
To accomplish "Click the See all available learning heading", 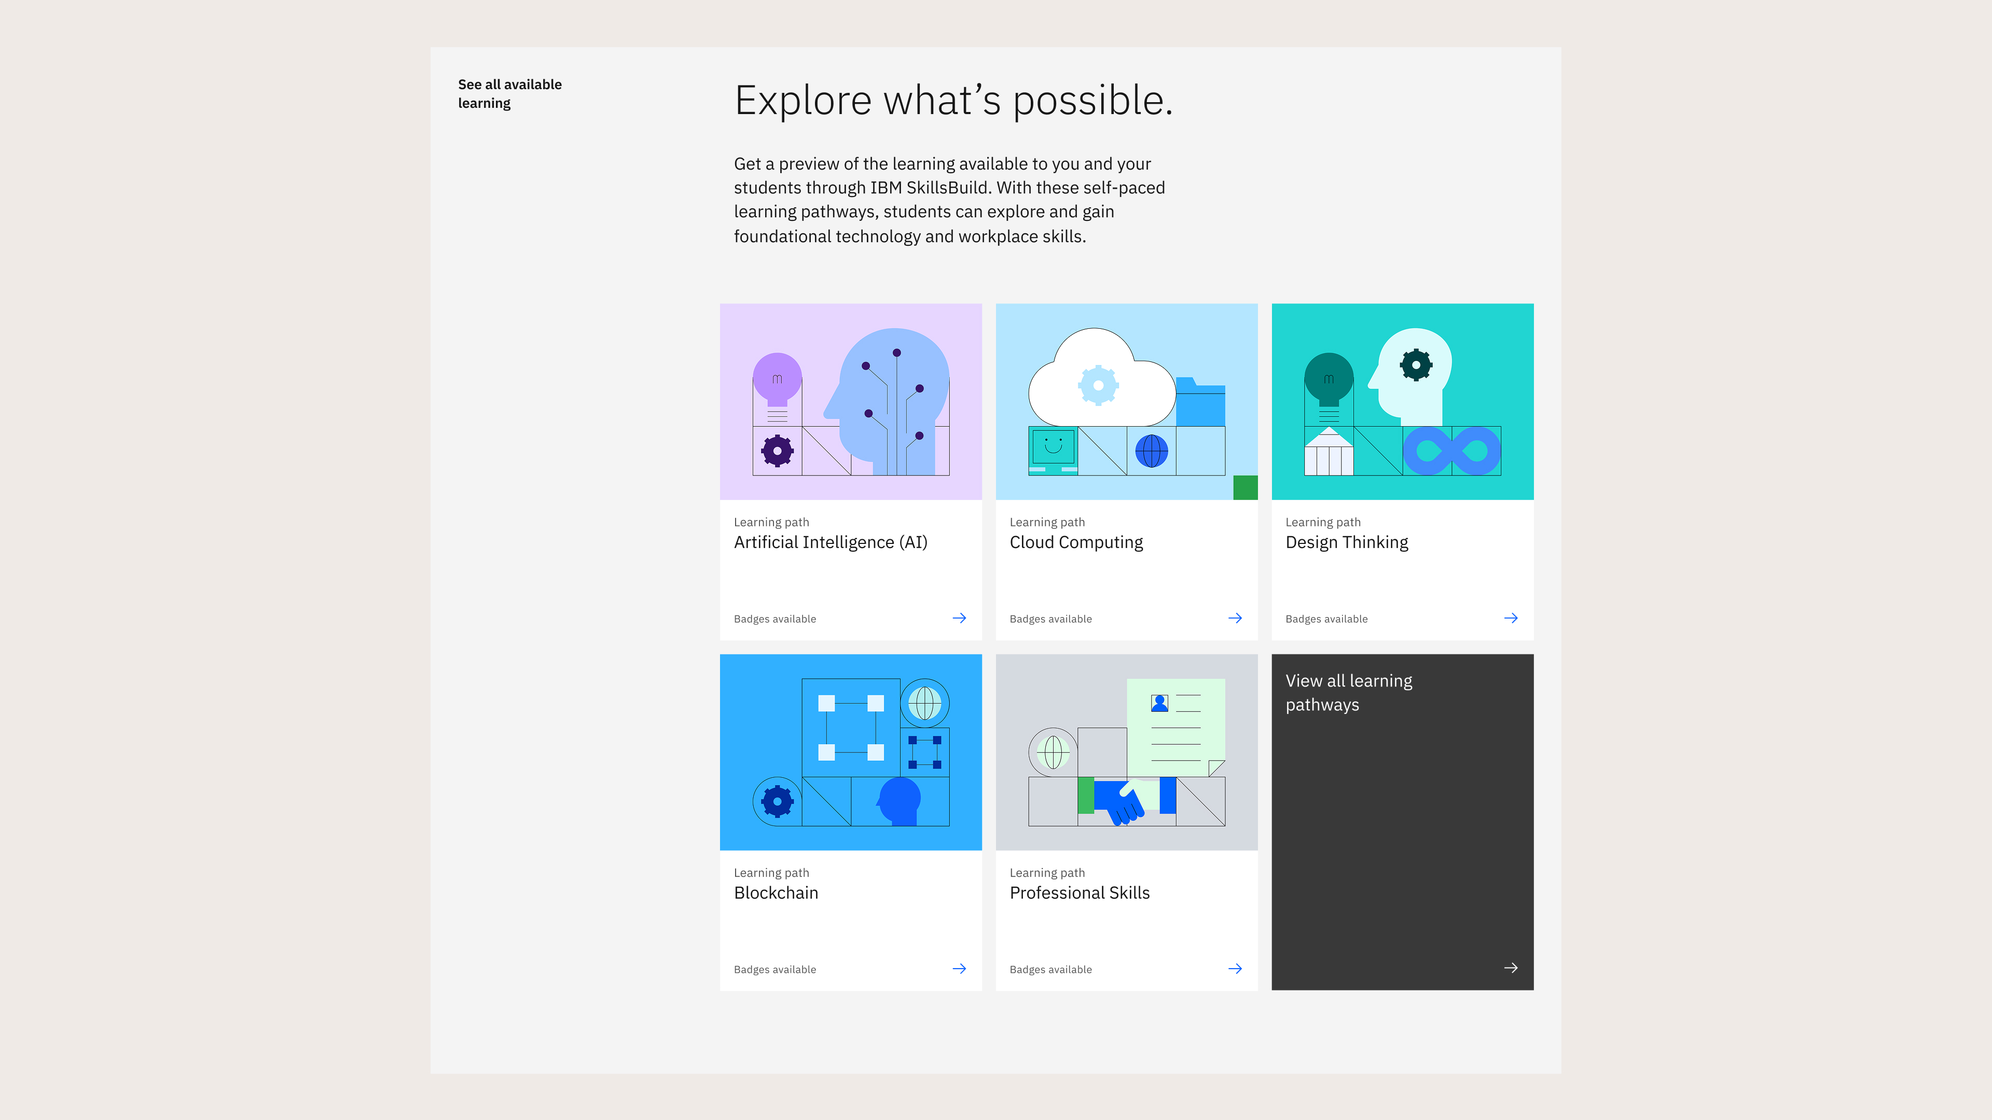I will click(x=509, y=93).
